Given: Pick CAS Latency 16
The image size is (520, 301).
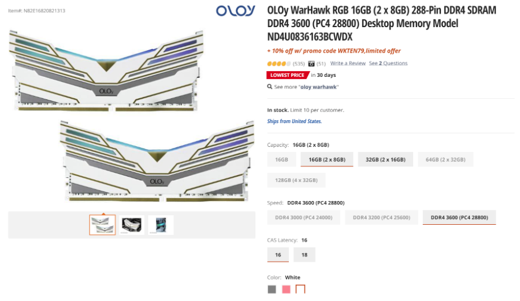Looking at the screenshot, I should pyautogui.click(x=278, y=255).
